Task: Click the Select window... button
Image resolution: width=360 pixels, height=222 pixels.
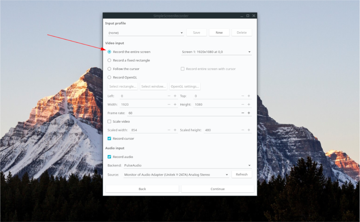Action: (153, 86)
